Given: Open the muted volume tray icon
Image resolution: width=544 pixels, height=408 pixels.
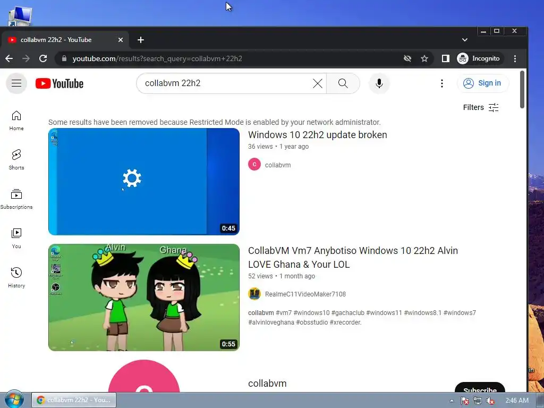Looking at the screenshot, I should [x=490, y=401].
